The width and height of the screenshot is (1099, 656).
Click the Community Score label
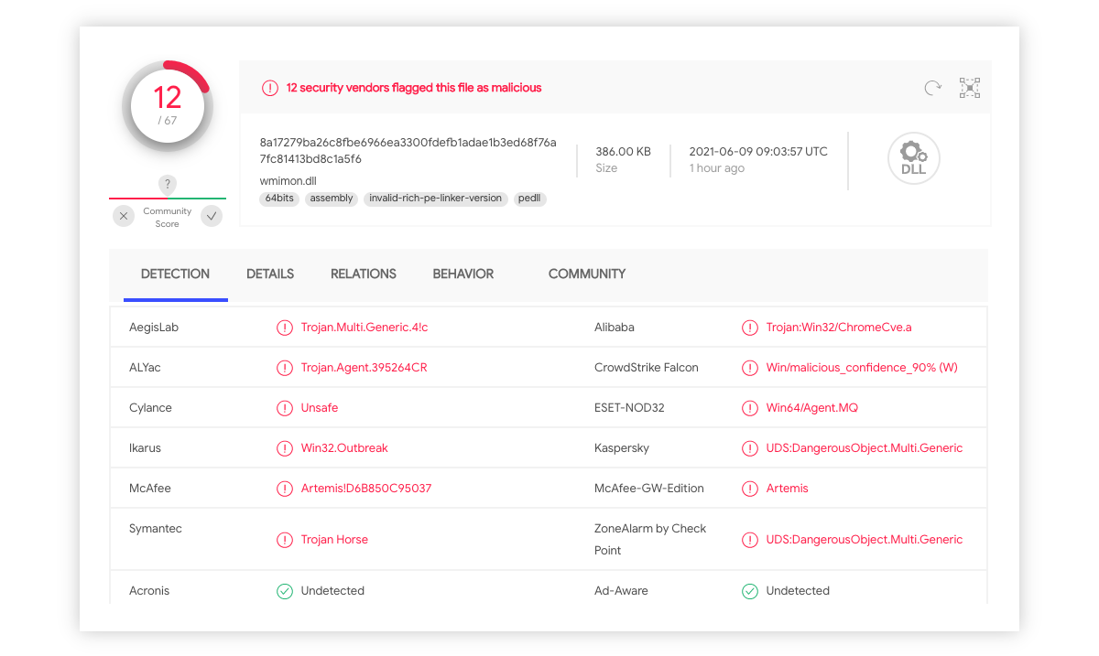click(x=168, y=217)
